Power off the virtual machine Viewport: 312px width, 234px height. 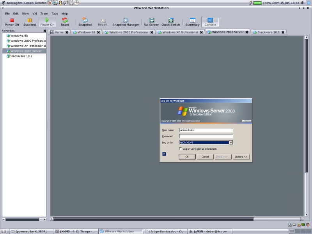(12, 22)
